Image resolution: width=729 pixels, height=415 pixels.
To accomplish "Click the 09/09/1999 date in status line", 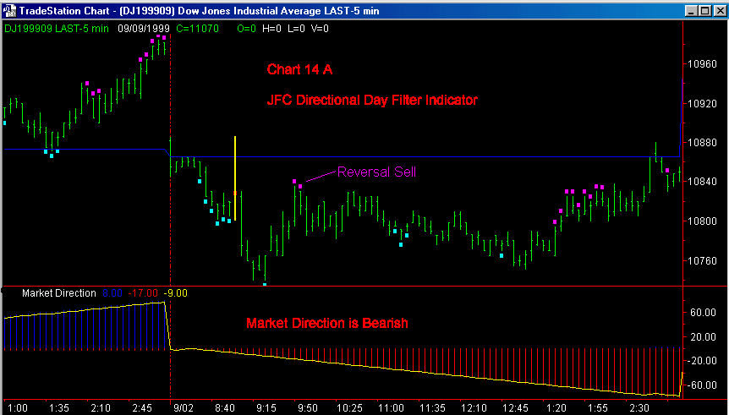I will pyautogui.click(x=144, y=29).
